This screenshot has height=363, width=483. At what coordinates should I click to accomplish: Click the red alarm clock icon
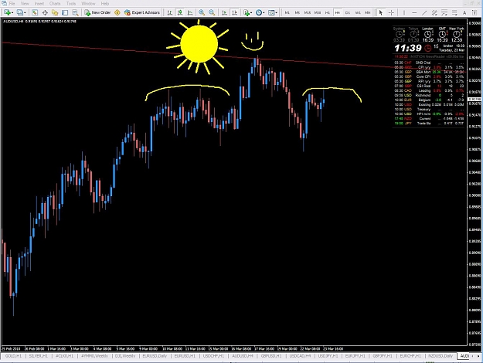point(428,48)
